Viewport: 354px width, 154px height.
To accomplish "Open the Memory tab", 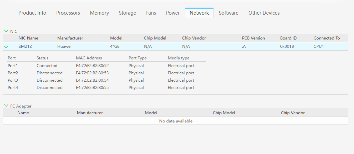I will 99,13.
